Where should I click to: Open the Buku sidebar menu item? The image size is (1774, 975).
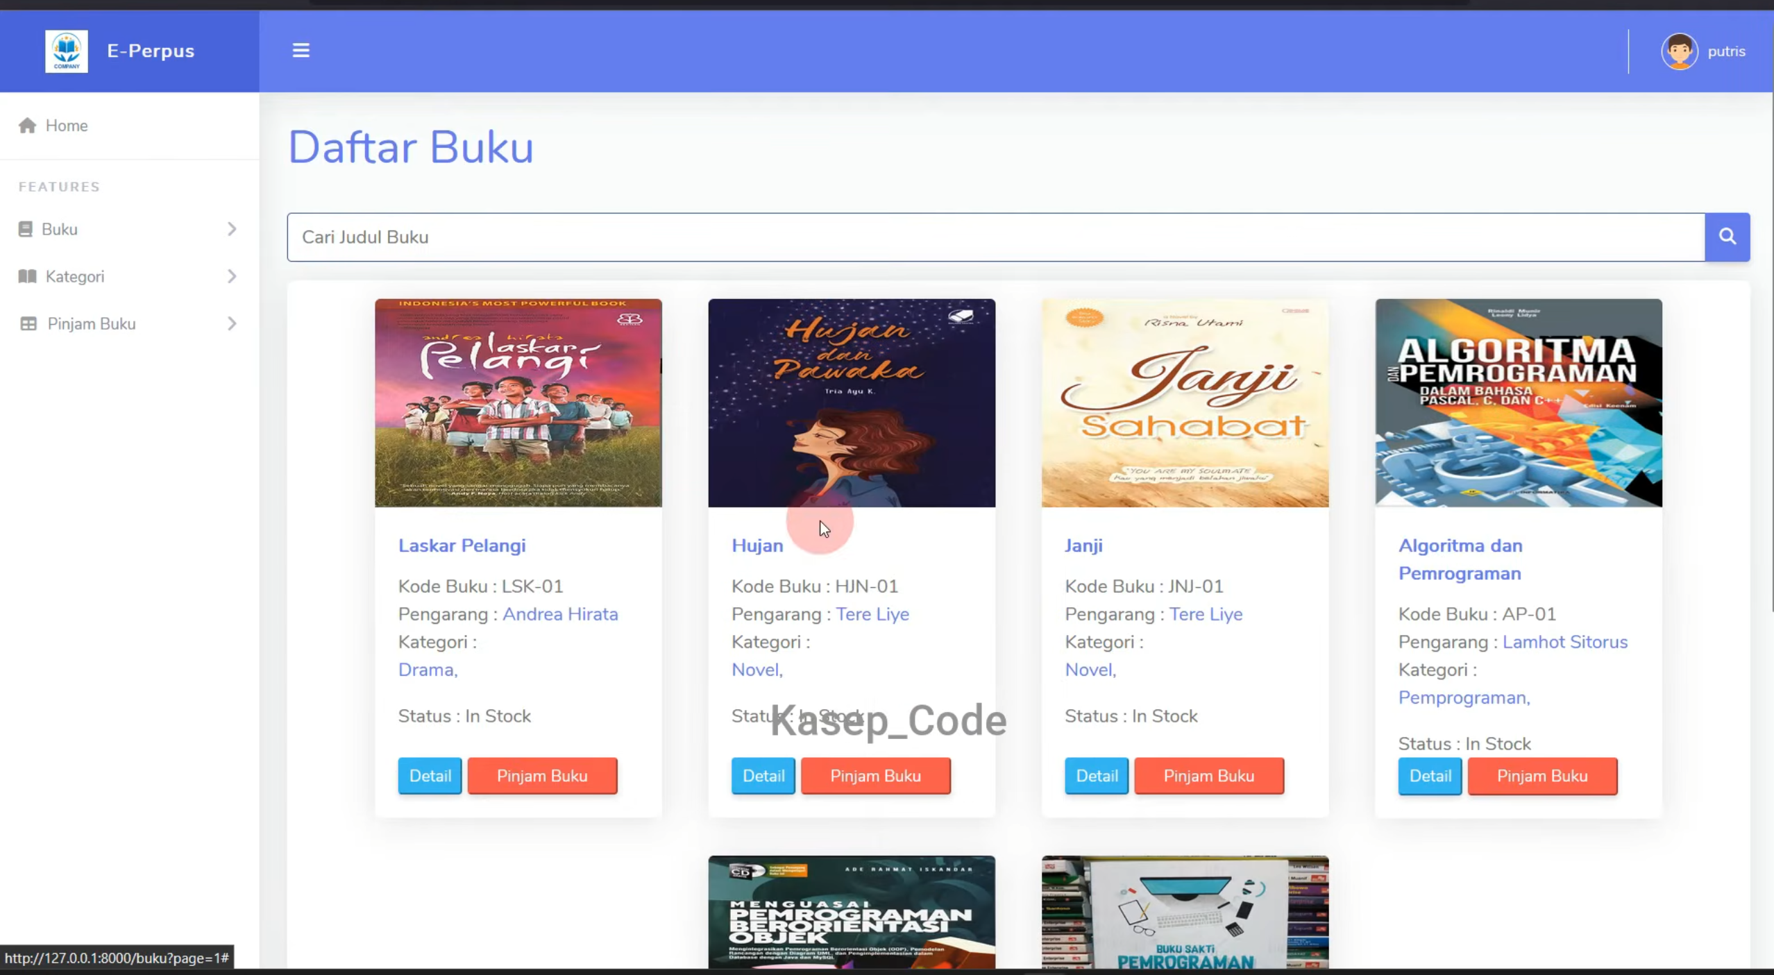coord(130,229)
